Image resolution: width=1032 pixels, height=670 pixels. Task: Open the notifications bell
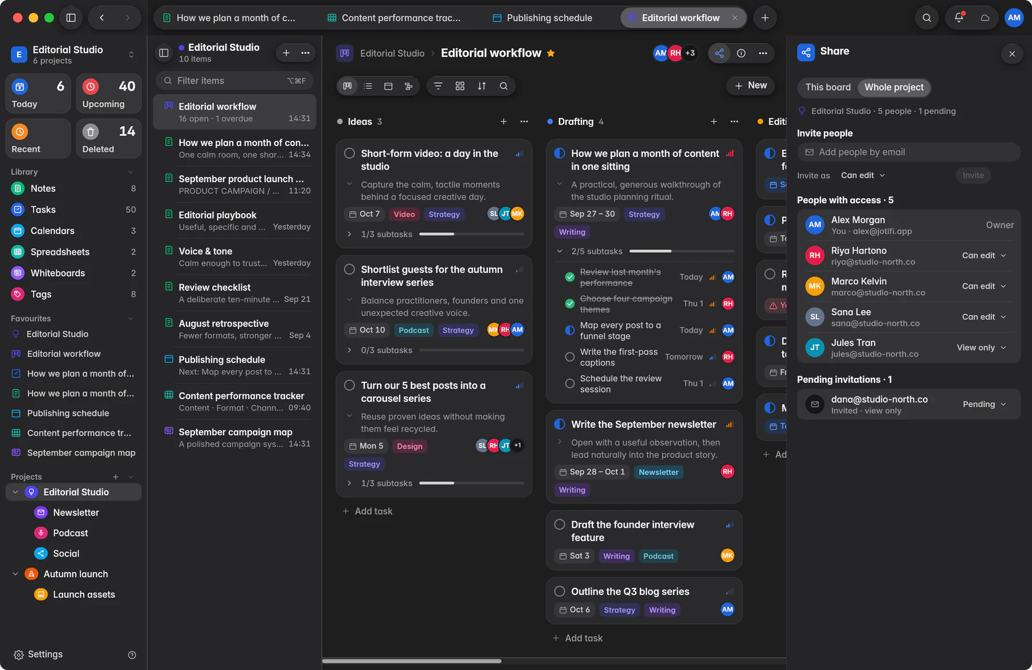click(x=959, y=18)
